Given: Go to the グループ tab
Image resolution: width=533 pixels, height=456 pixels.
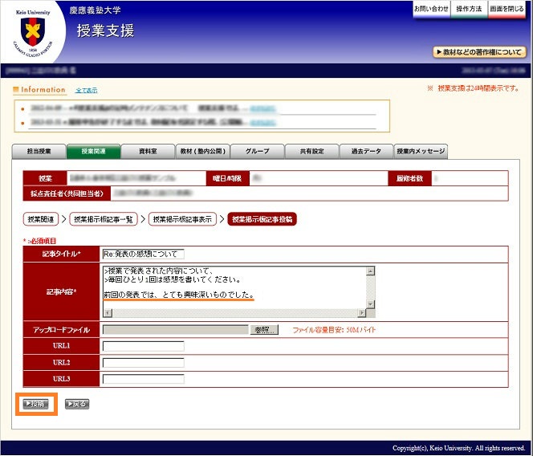Looking at the screenshot, I should [257, 151].
